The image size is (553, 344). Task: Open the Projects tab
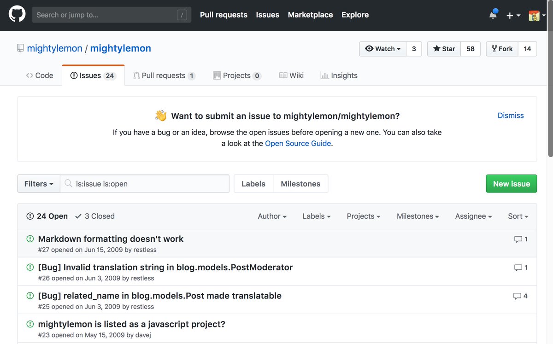click(x=237, y=76)
